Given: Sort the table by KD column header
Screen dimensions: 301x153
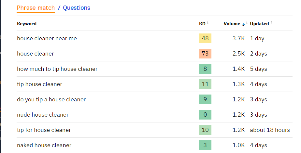Looking at the screenshot, I should [202, 24].
